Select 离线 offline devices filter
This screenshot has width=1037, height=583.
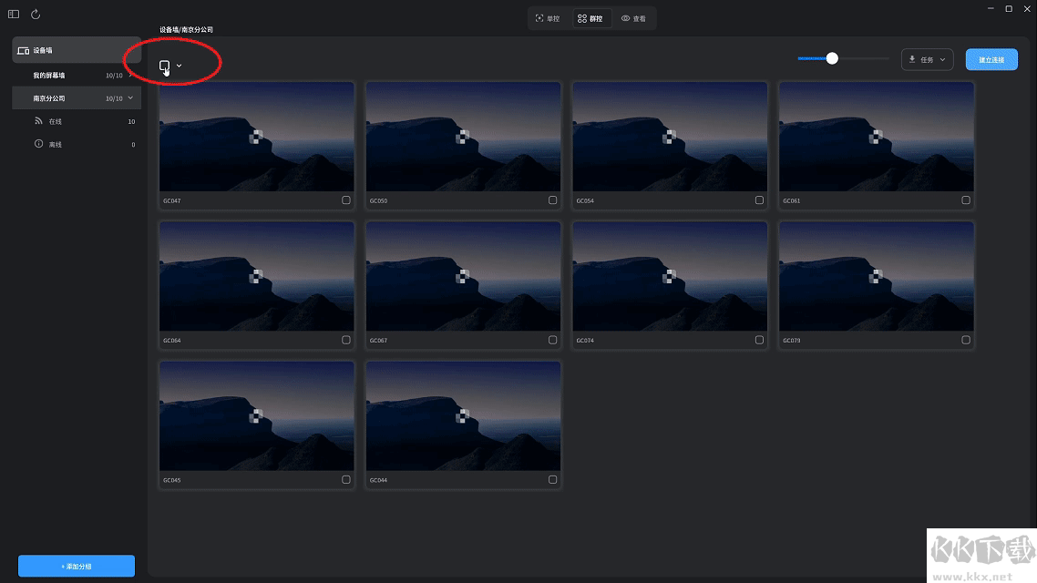coord(56,144)
